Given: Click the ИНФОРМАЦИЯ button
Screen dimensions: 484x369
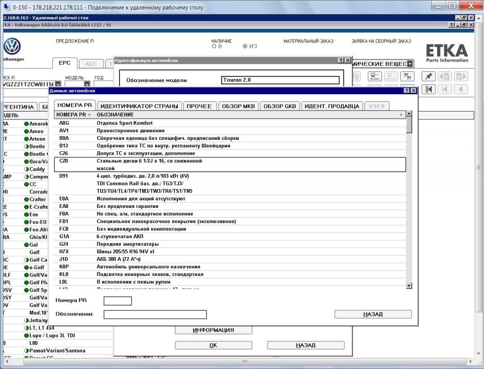Looking at the screenshot, I should (x=213, y=330).
